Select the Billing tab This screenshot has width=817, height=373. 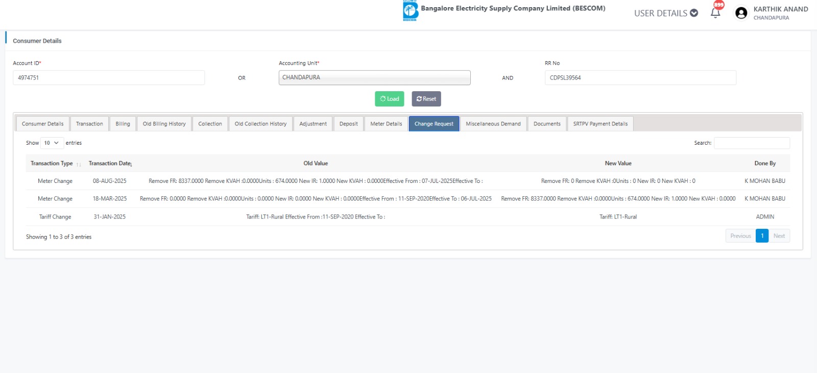coord(123,124)
